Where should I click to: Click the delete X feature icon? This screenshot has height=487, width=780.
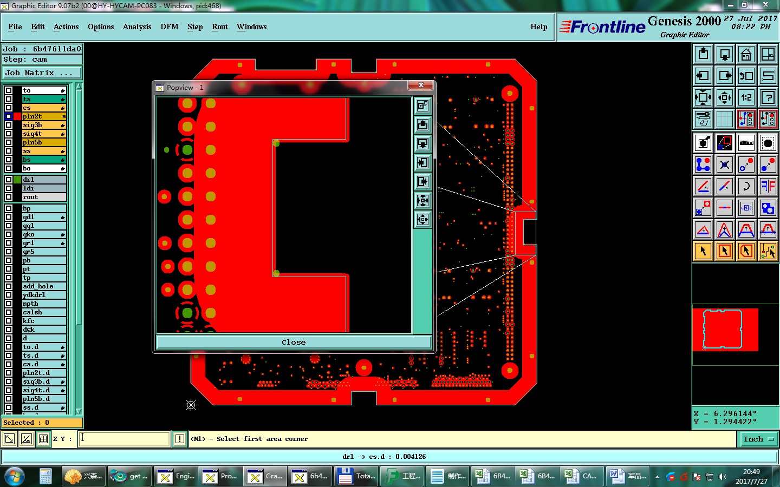click(x=725, y=164)
